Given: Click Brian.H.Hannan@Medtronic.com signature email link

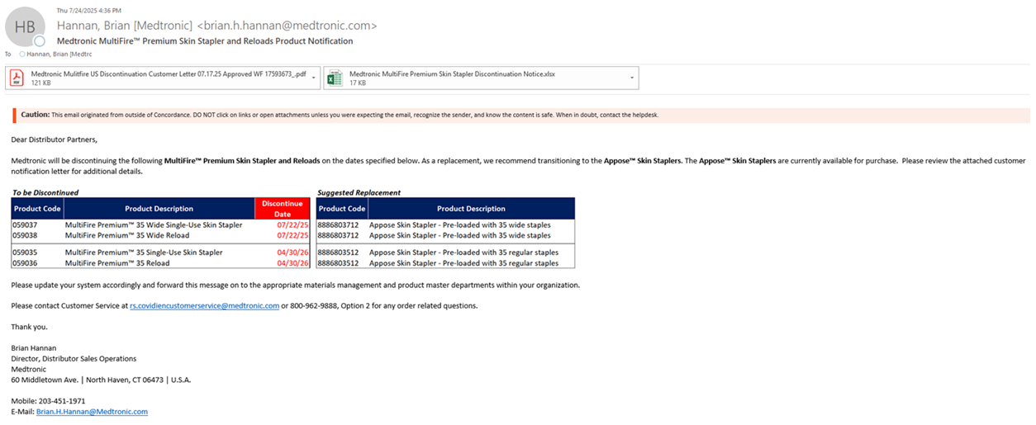Looking at the screenshot, I should click(92, 411).
